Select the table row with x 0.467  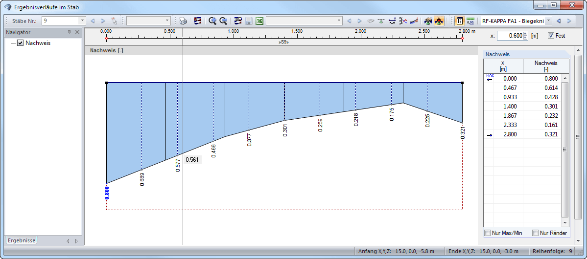pyautogui.click(x=522, y=88)
